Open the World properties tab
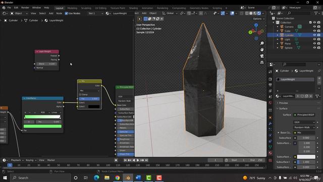This screenshot has height=182, width=323. pyautogui.click(x=271, y=103)
